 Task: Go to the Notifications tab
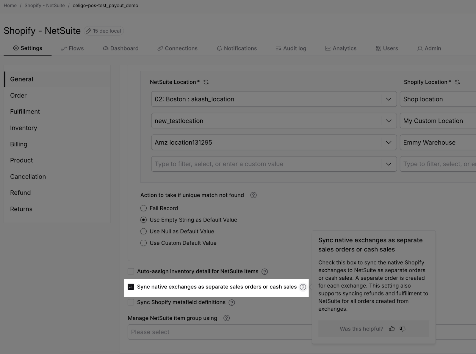click(237, 48)
